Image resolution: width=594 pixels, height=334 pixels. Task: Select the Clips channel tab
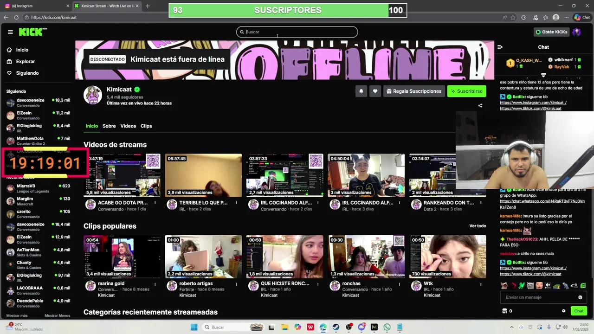point(146,126)
